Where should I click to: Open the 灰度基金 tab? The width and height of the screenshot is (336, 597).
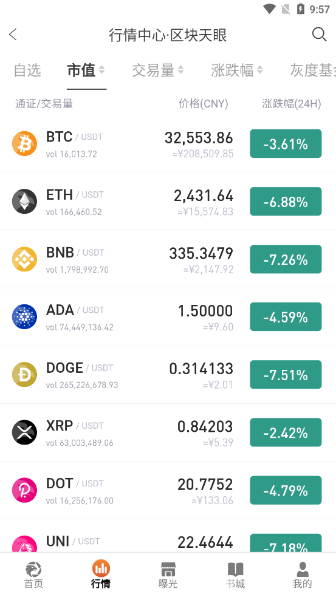(x=313, y=70)
